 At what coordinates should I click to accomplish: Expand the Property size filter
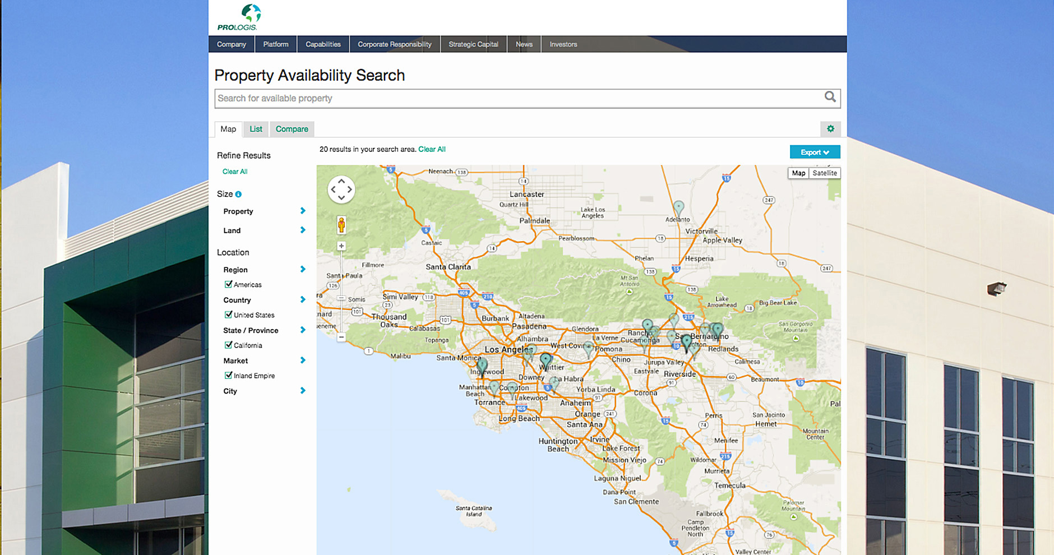pos(302,211)
